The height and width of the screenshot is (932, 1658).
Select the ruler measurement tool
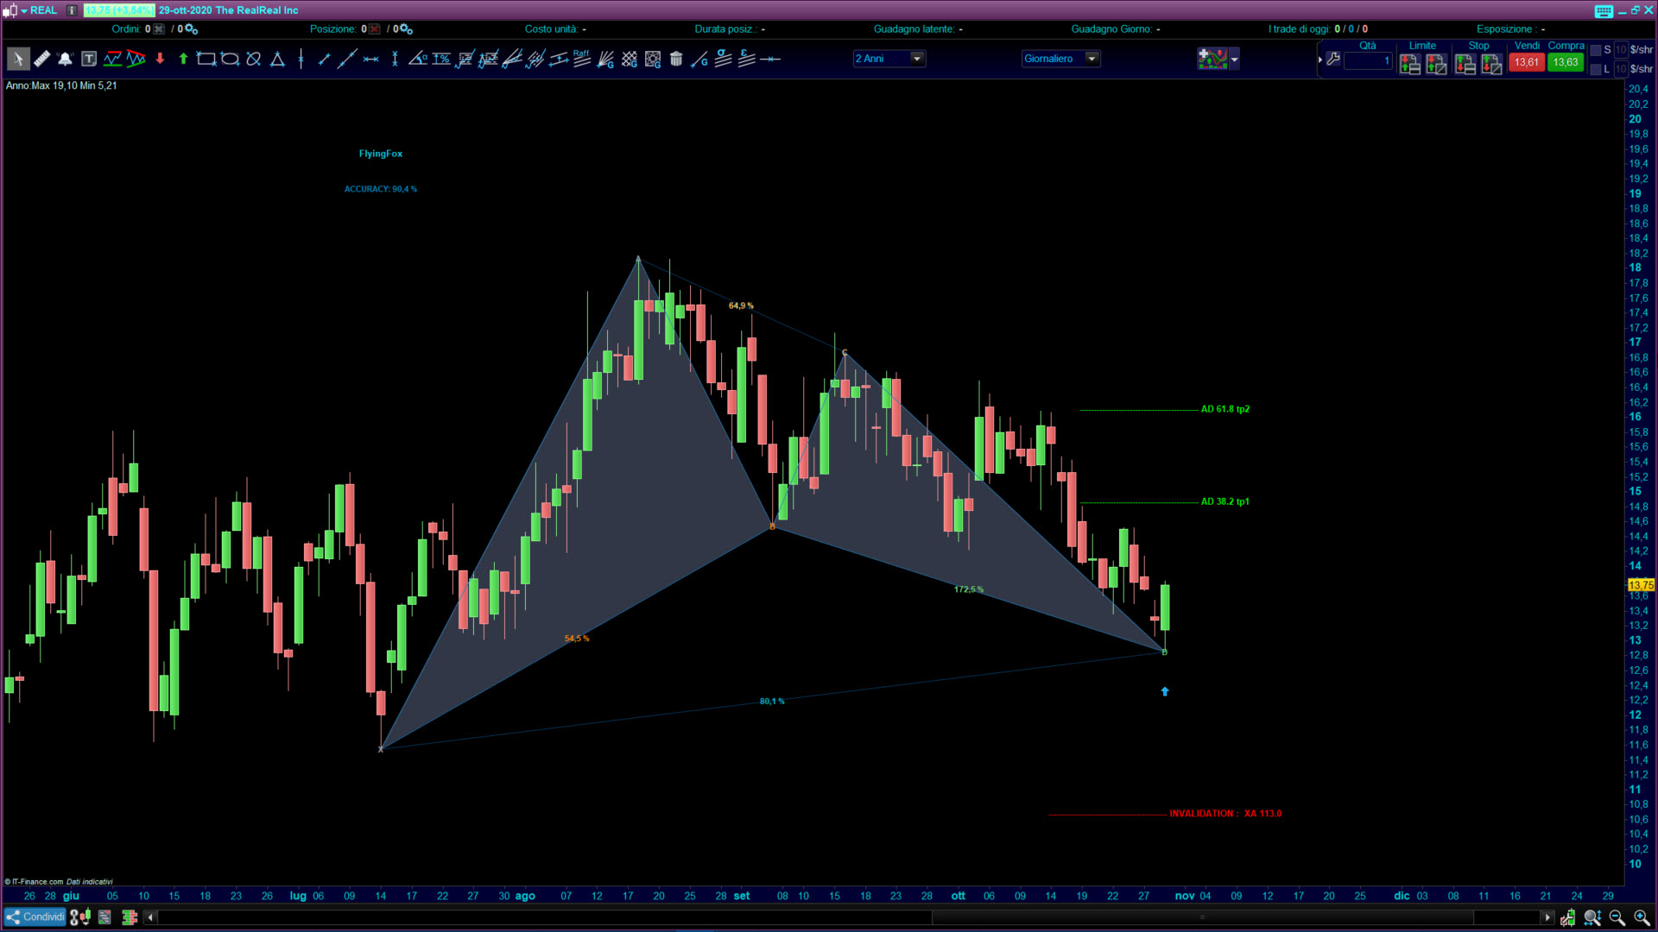pos(41,59)
